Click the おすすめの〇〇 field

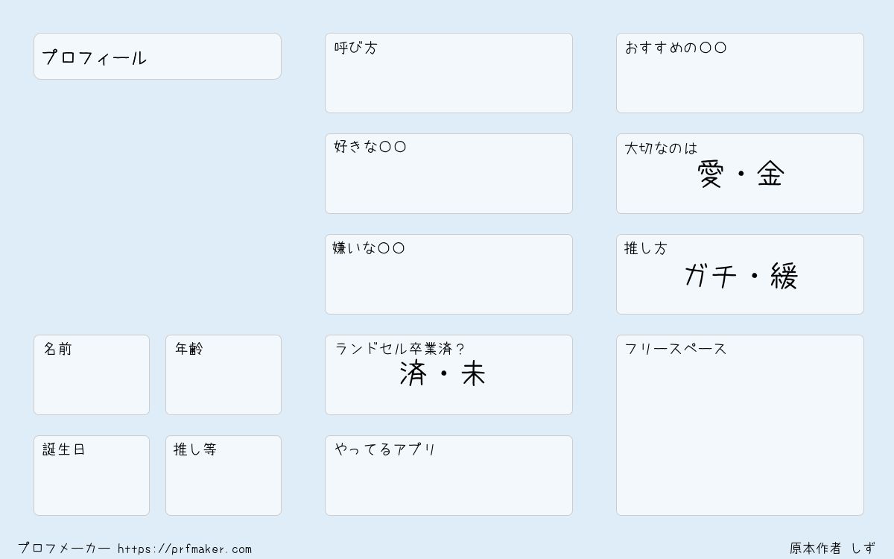[740, 73]
